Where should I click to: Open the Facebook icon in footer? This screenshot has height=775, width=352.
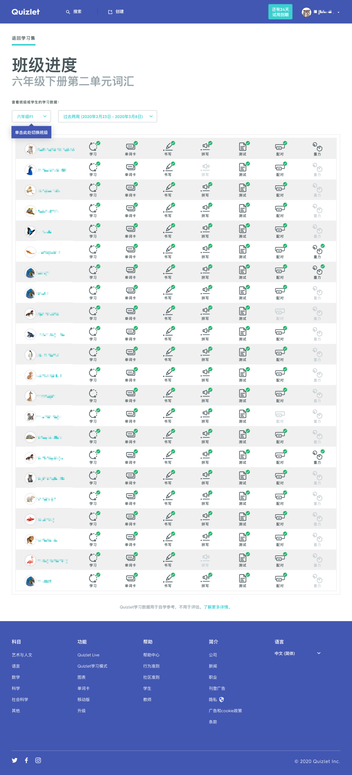coord(26,760)
